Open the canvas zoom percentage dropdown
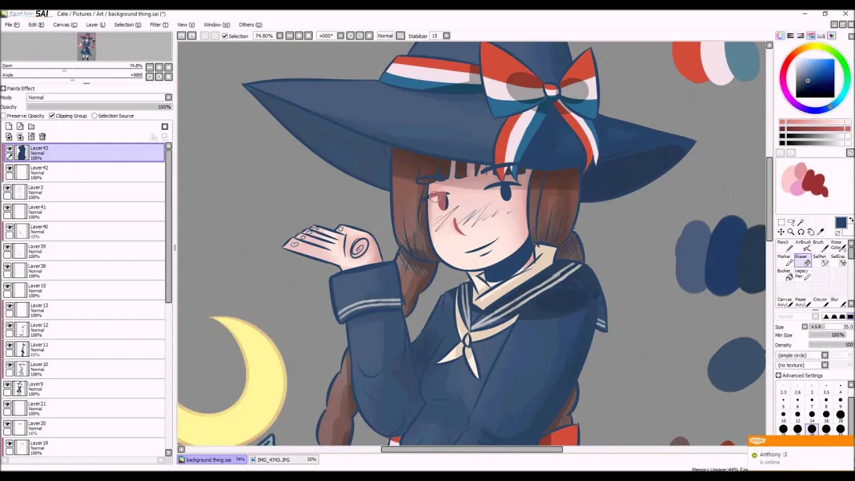This screenshot has width=855, height=481. pyautogui.click(x=280, y=35)
